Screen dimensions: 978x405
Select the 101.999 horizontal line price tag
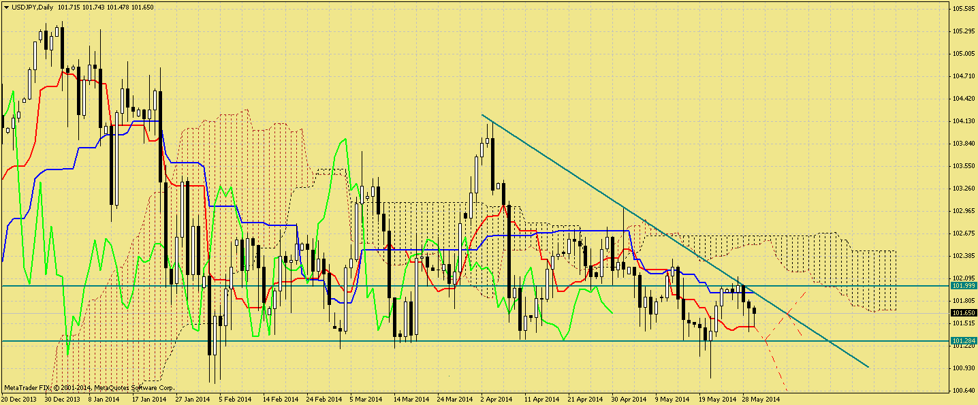[x=963, y=286]
